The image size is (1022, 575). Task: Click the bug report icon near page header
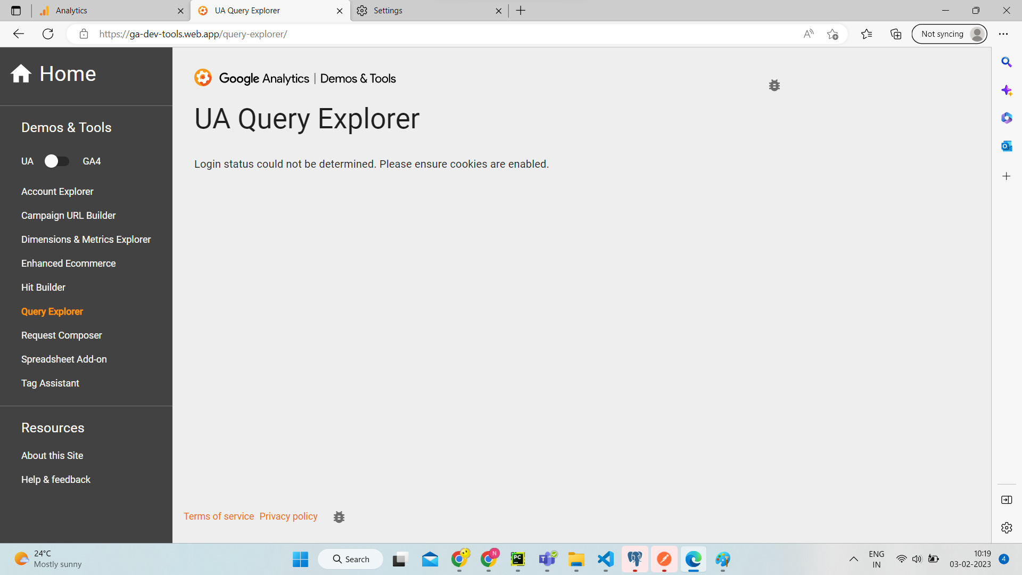pyautogui.click(x=774, y=85)
